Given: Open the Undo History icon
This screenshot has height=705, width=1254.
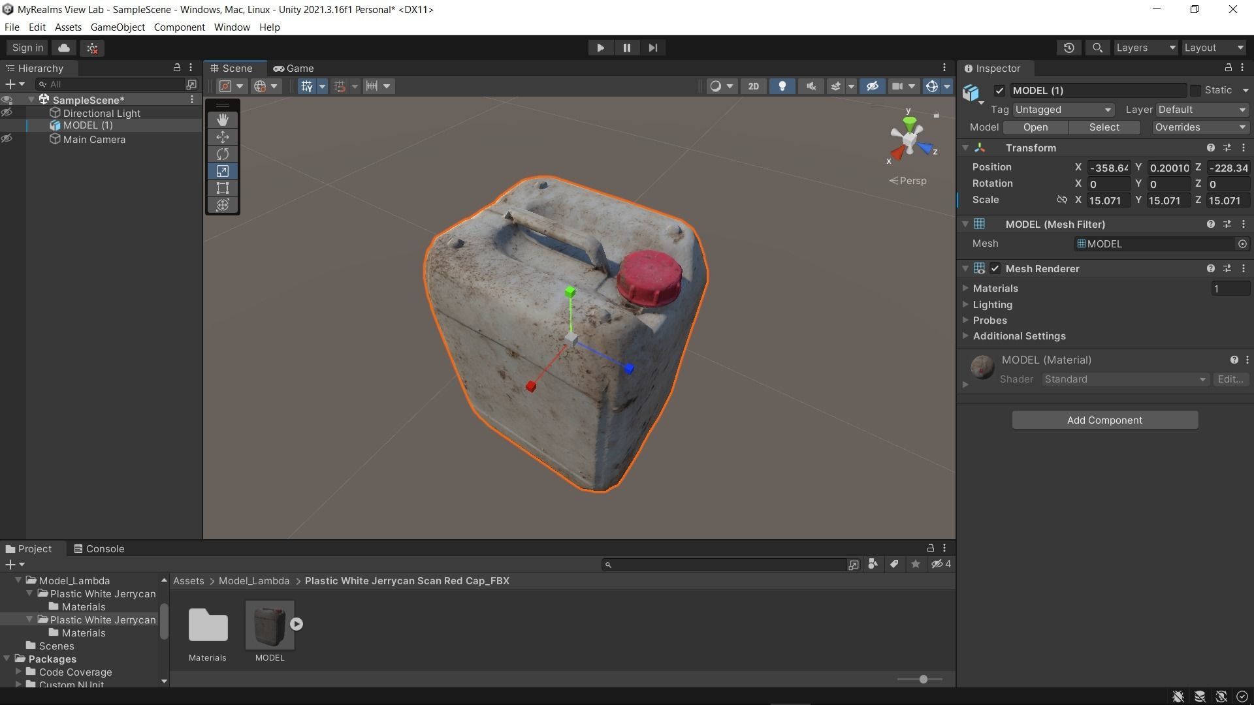Looking at the screenshot, I should (1069, 48).
